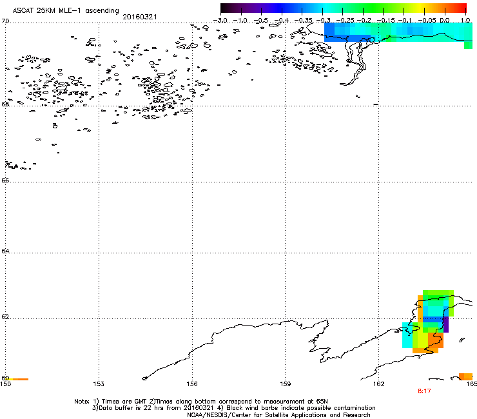Click the -0.15 color scale label
477x419 pixels.
pos(385,21)
